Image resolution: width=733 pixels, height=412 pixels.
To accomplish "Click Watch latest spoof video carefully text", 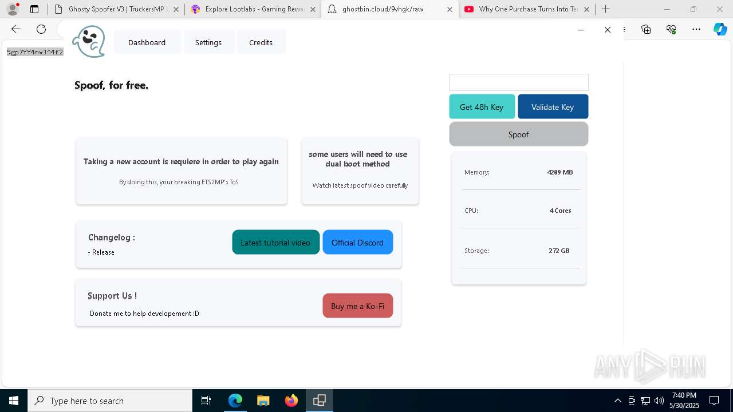I will [x=360, y=185].
